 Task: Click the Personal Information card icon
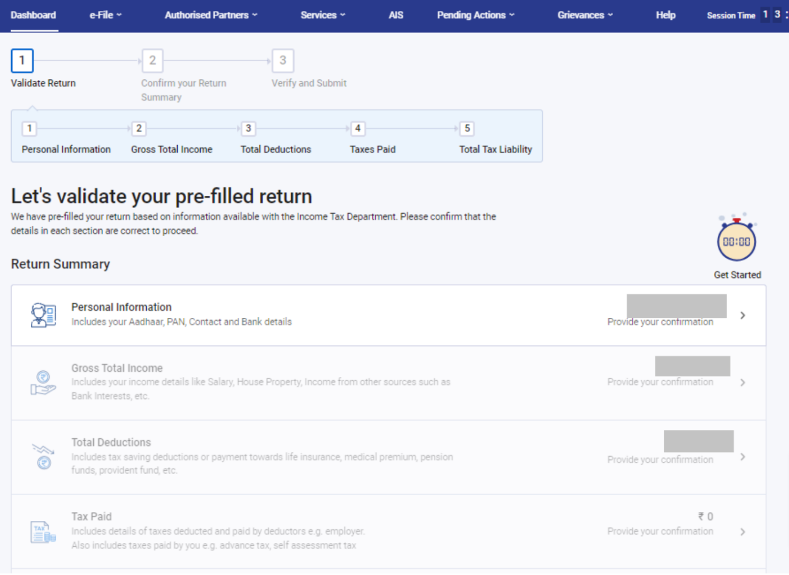(x=44, y=315)
